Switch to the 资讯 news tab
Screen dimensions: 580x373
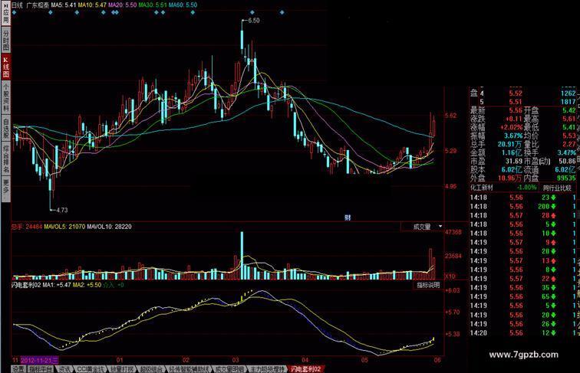point(64,369)
